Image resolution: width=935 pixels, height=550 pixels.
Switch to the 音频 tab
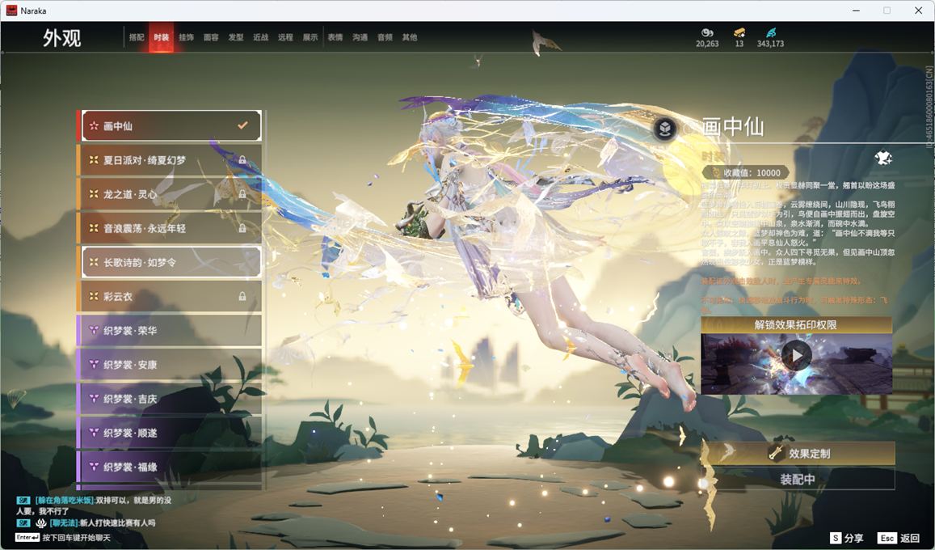click(x=385, y=37)
